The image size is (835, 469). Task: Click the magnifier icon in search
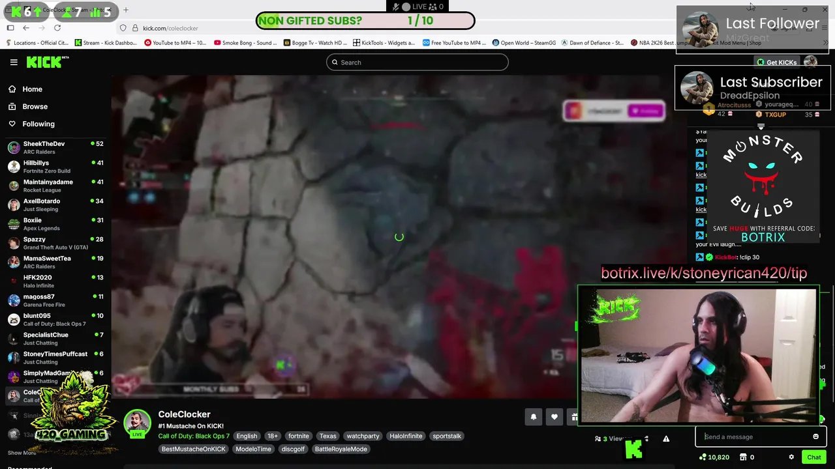point(335,63)
